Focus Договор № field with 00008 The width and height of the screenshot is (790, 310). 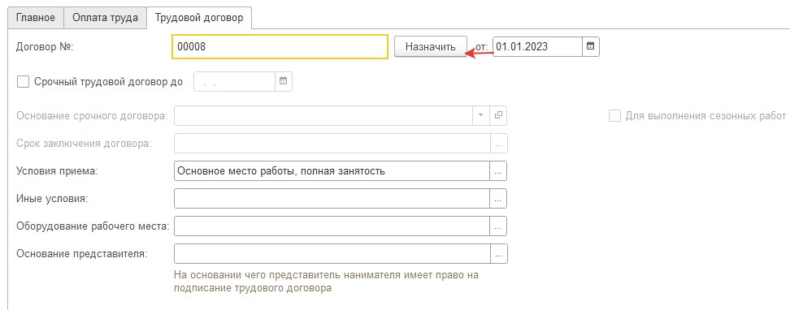[280, 47]
